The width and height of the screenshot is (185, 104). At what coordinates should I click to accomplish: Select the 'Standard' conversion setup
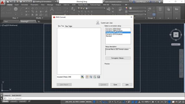coord(109,36)
